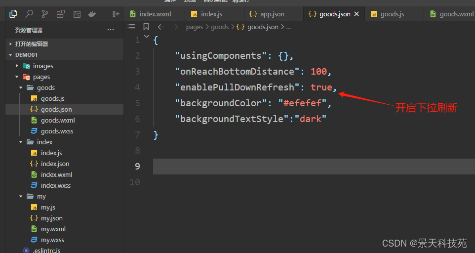
Task: Open goods.wxml in file tree
Action: (x=64, y=120)
